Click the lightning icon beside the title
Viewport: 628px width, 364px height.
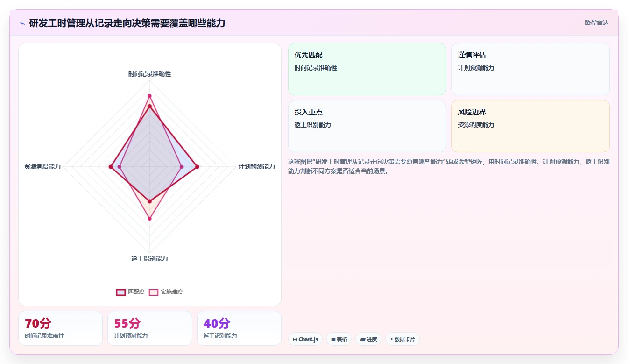pos(22,23)
